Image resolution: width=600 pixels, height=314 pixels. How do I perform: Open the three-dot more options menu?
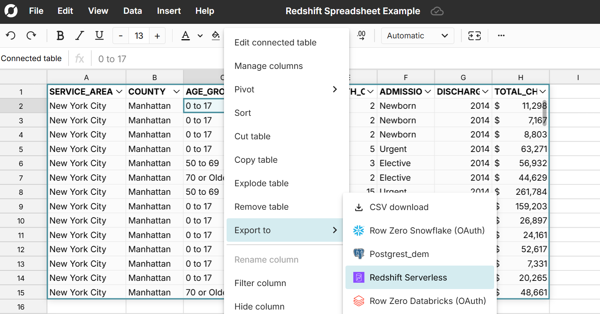coord(501,36)
